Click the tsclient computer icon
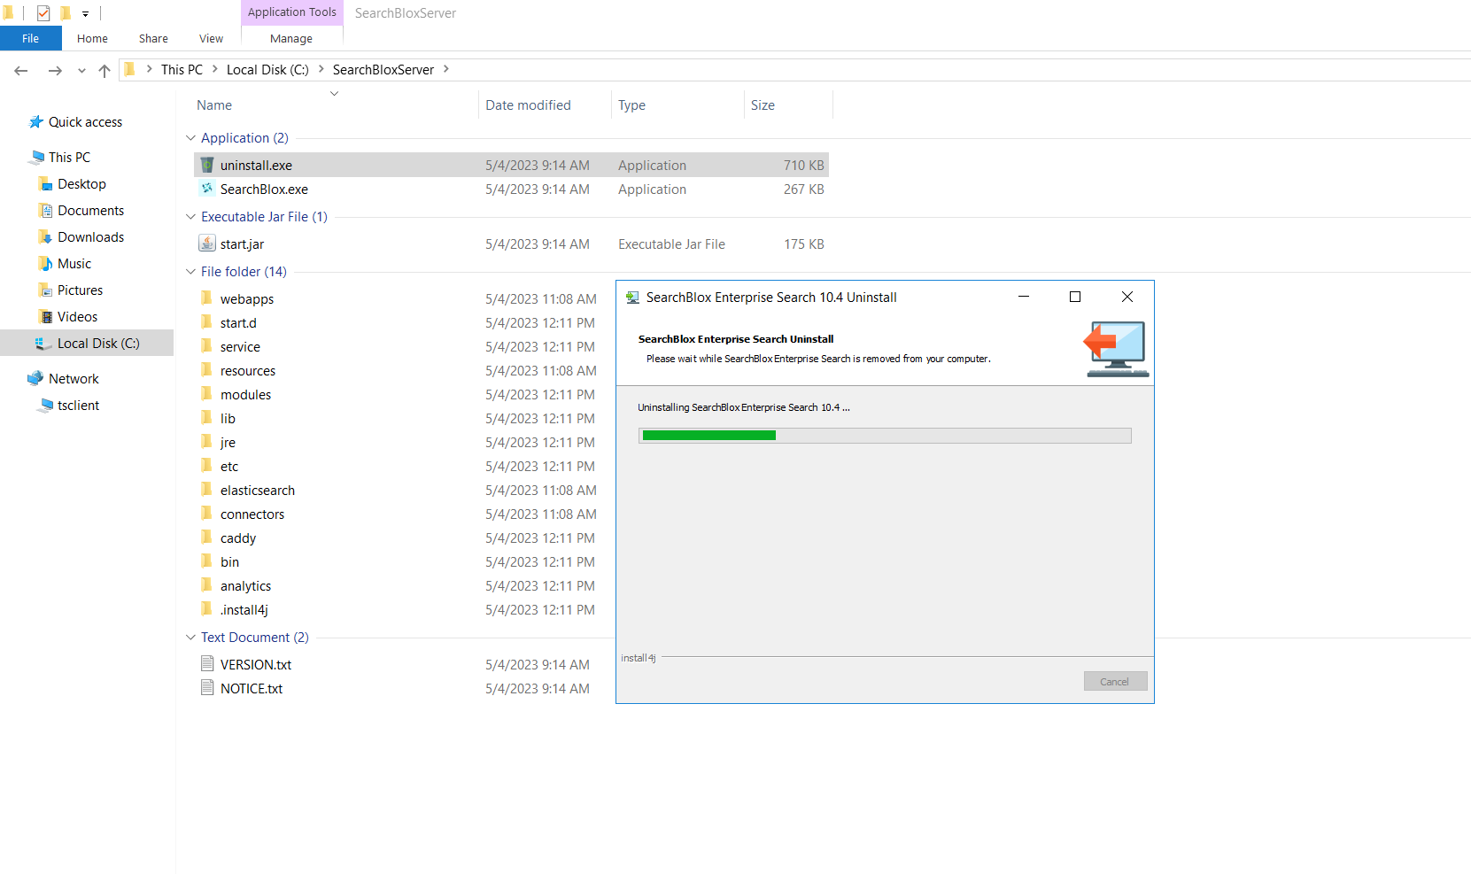1471x874 pixels. click(x=46, y=405)
